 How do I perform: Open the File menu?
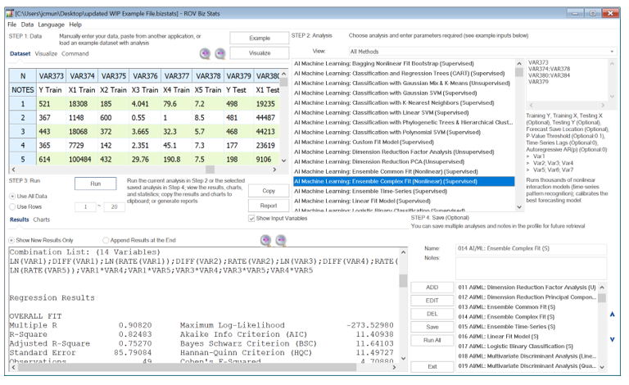12,25
